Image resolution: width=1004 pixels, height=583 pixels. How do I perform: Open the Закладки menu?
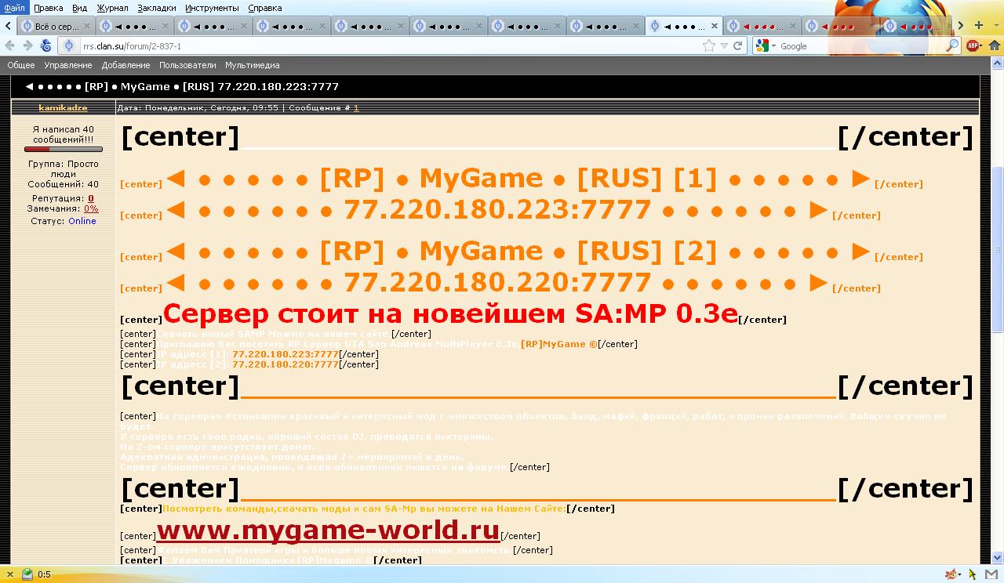point(157,8)
